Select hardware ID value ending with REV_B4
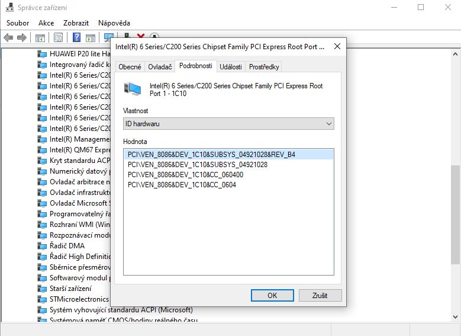Image resolution: width=461 pixels, height=336 pixels. 230,155
